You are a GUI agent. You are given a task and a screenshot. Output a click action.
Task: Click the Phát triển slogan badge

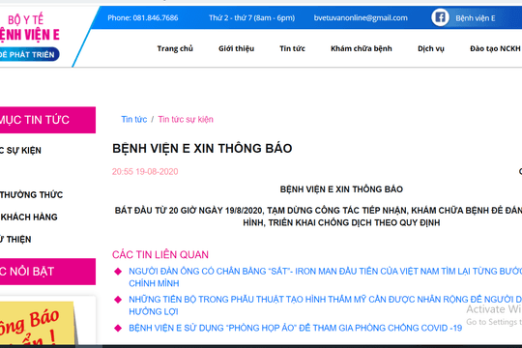pos(30,54)
